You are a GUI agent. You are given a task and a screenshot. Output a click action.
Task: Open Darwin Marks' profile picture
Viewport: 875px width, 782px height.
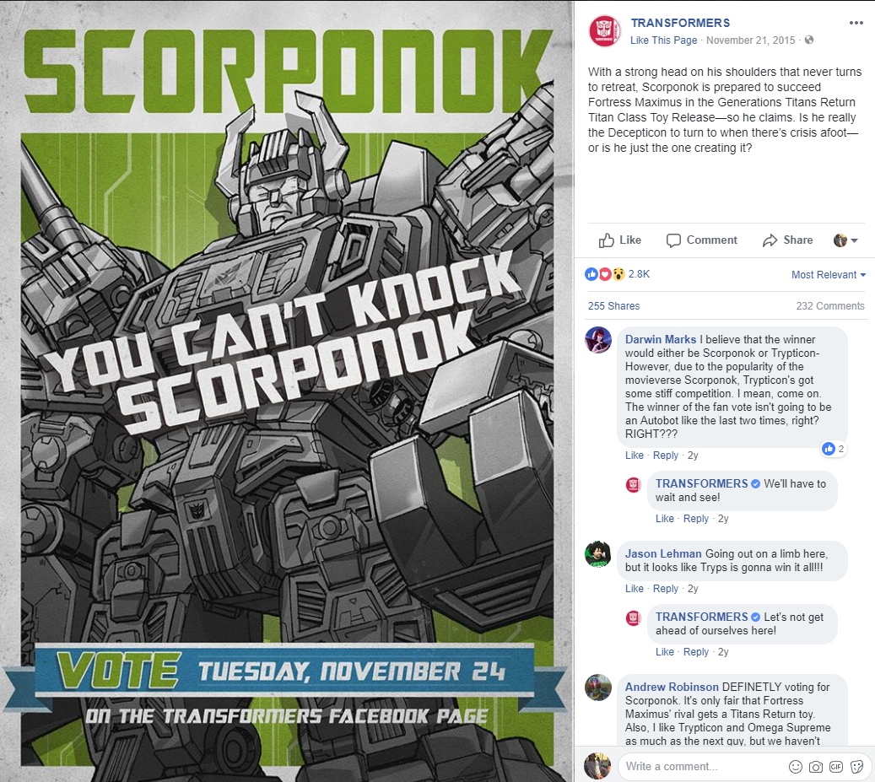pyautogui.click(x=598, y=340)
